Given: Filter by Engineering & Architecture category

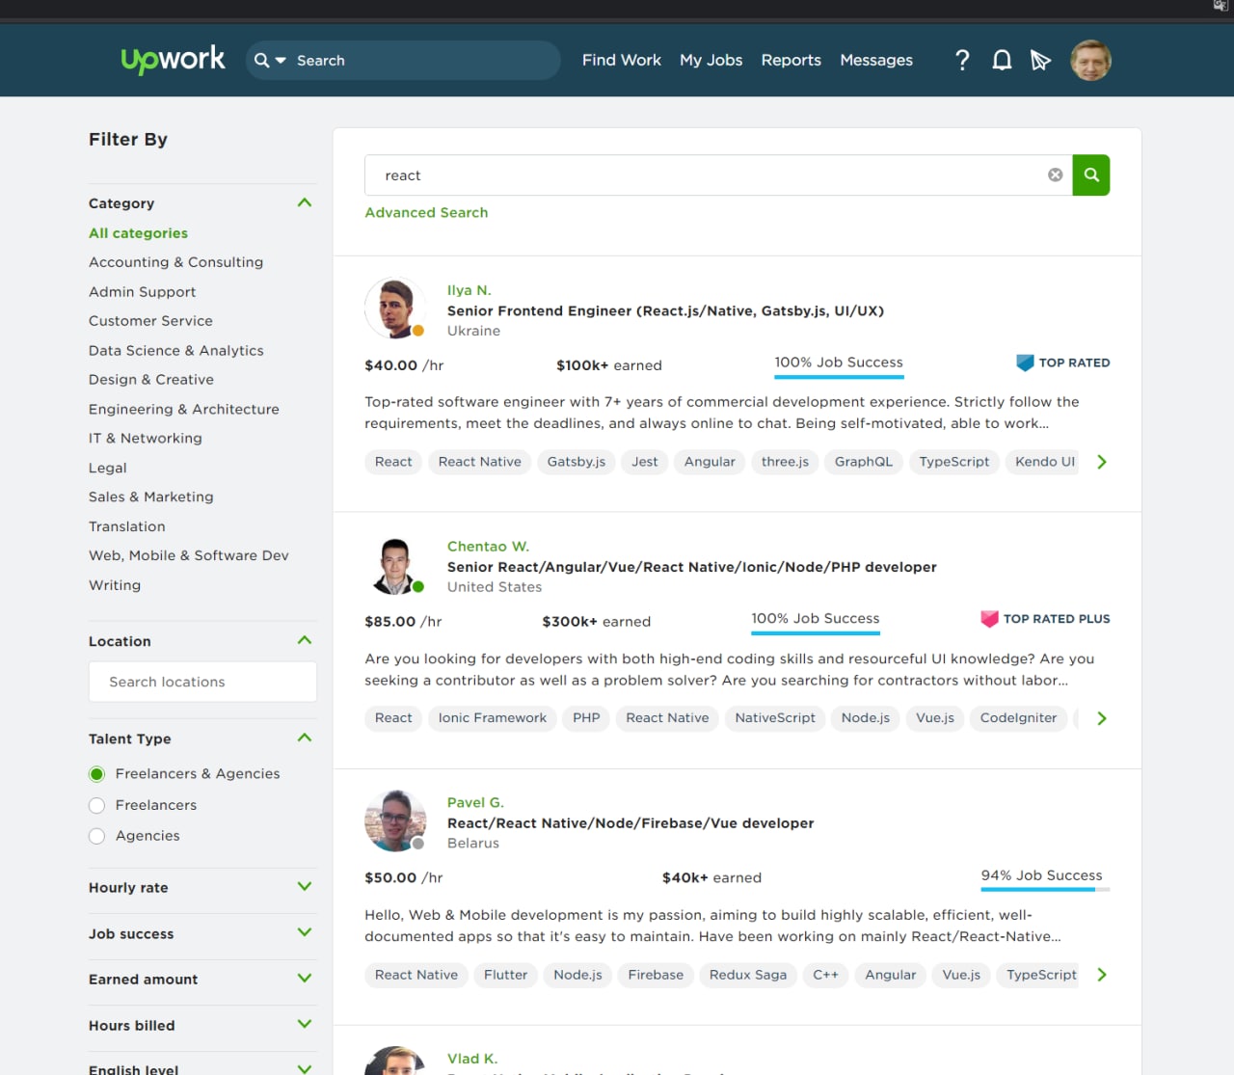Looking at the screenshot, I should click(184, 410).
